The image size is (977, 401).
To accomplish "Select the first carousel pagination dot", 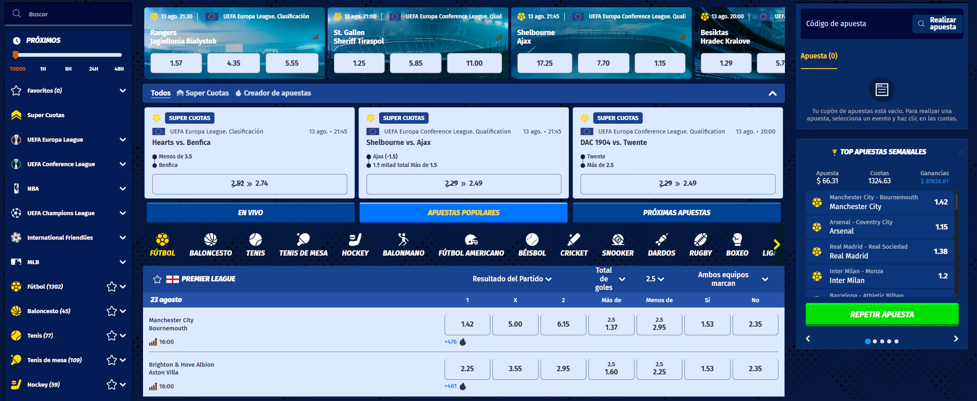I will tap(867, 341).
